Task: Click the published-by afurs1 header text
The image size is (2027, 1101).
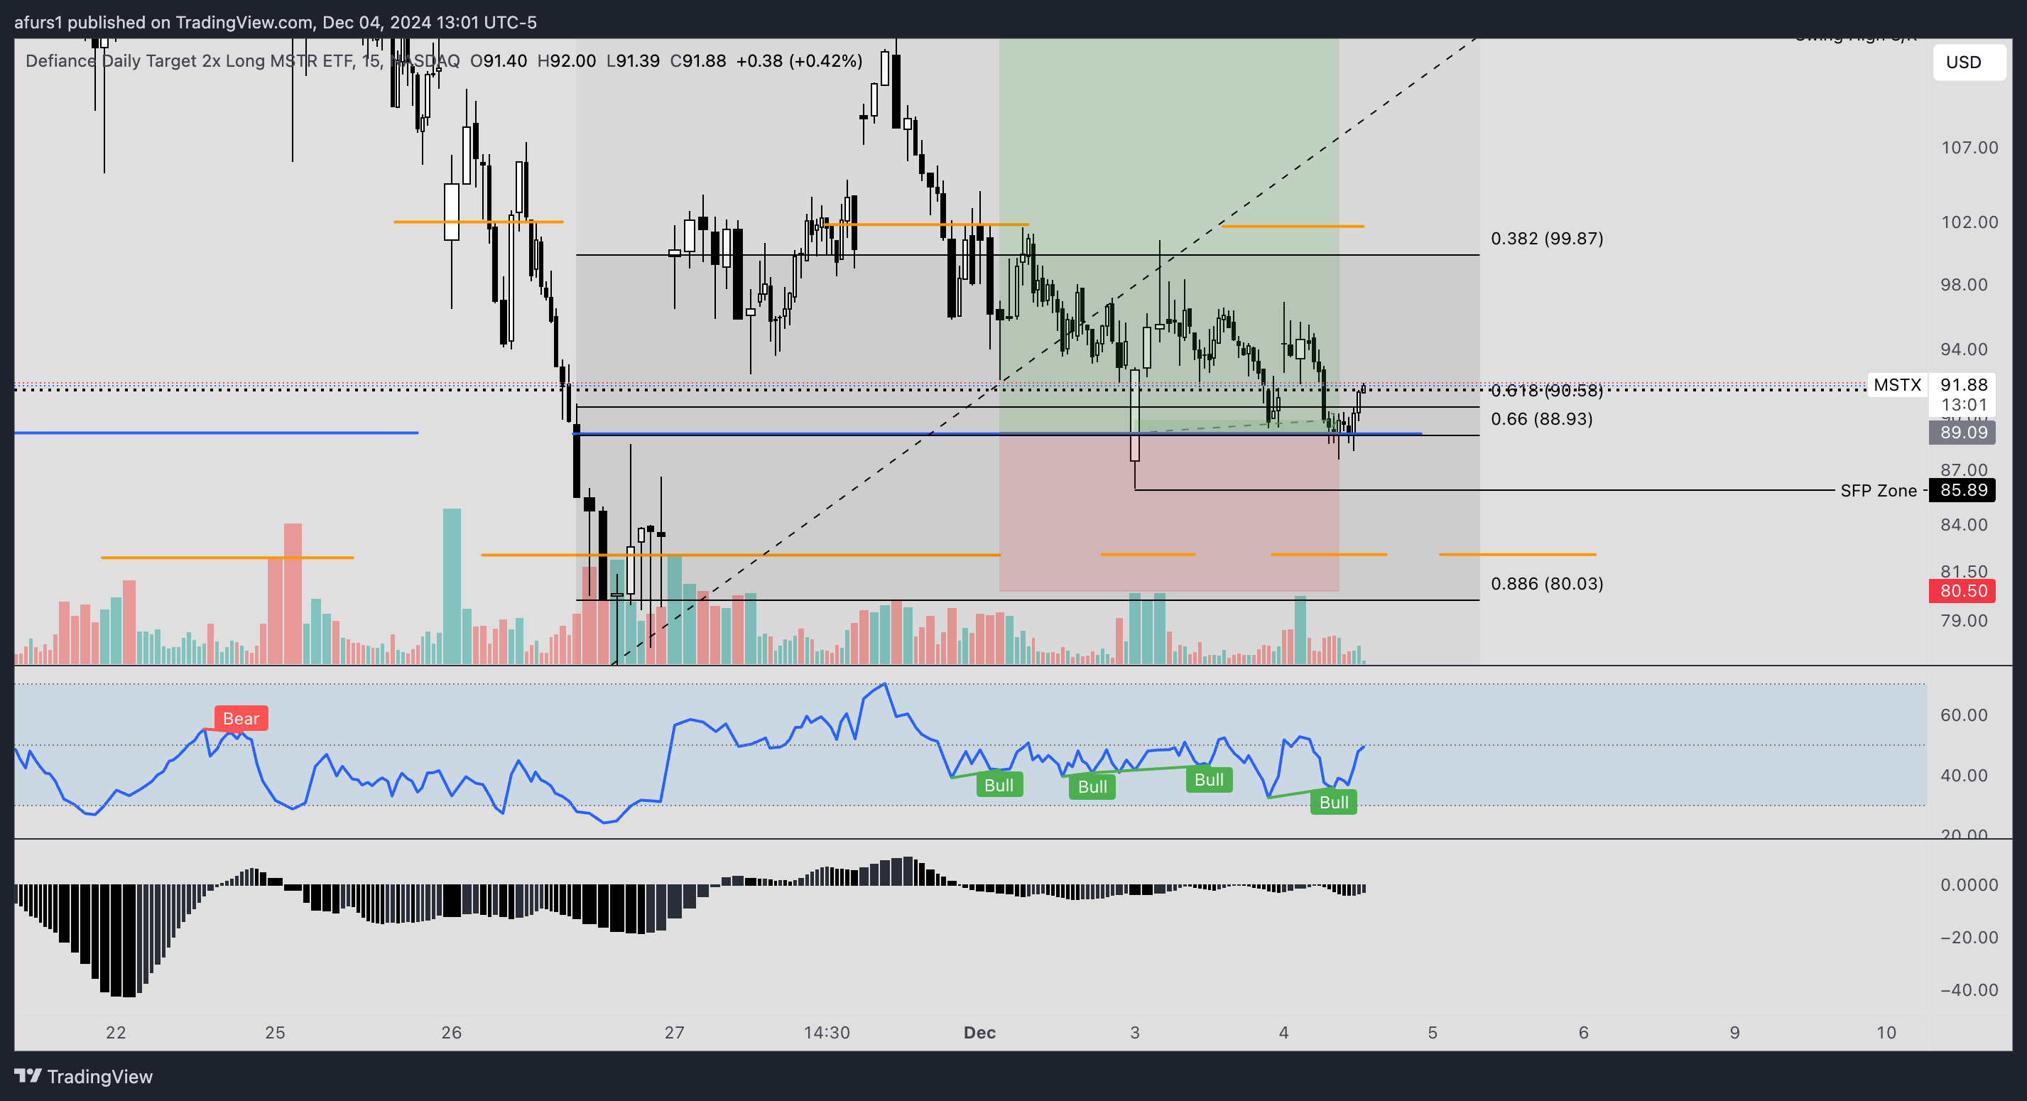Action: (x=276, y=22)
